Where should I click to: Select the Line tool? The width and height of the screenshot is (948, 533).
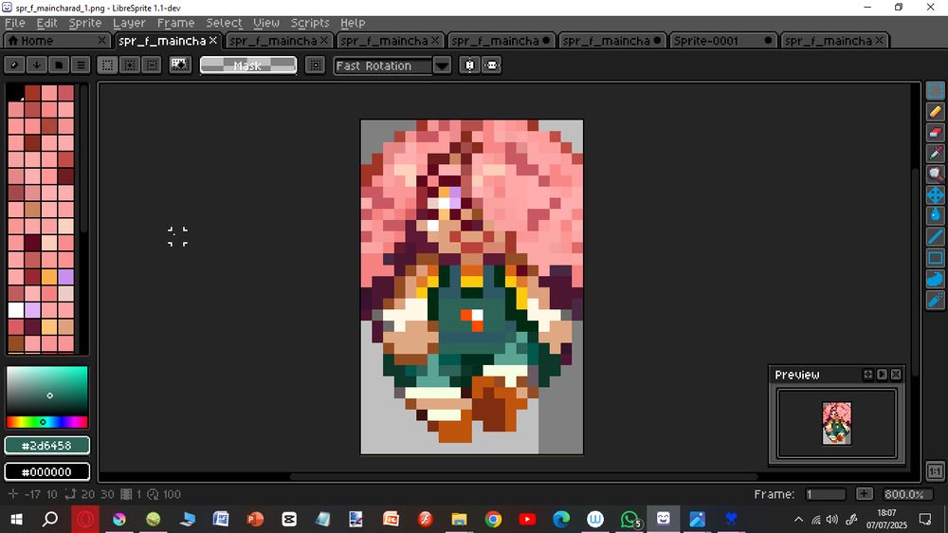[935, 236]
